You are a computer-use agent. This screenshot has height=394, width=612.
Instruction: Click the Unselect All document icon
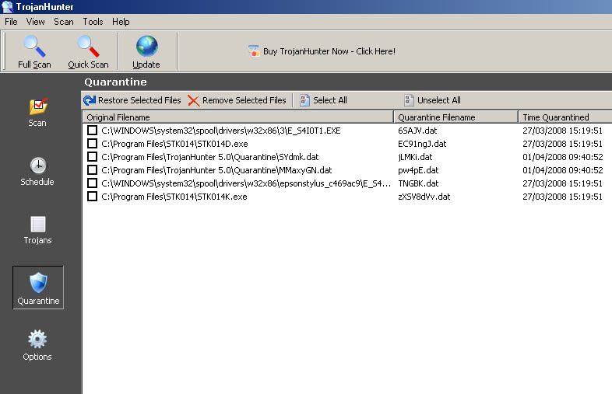coord(409,100)
